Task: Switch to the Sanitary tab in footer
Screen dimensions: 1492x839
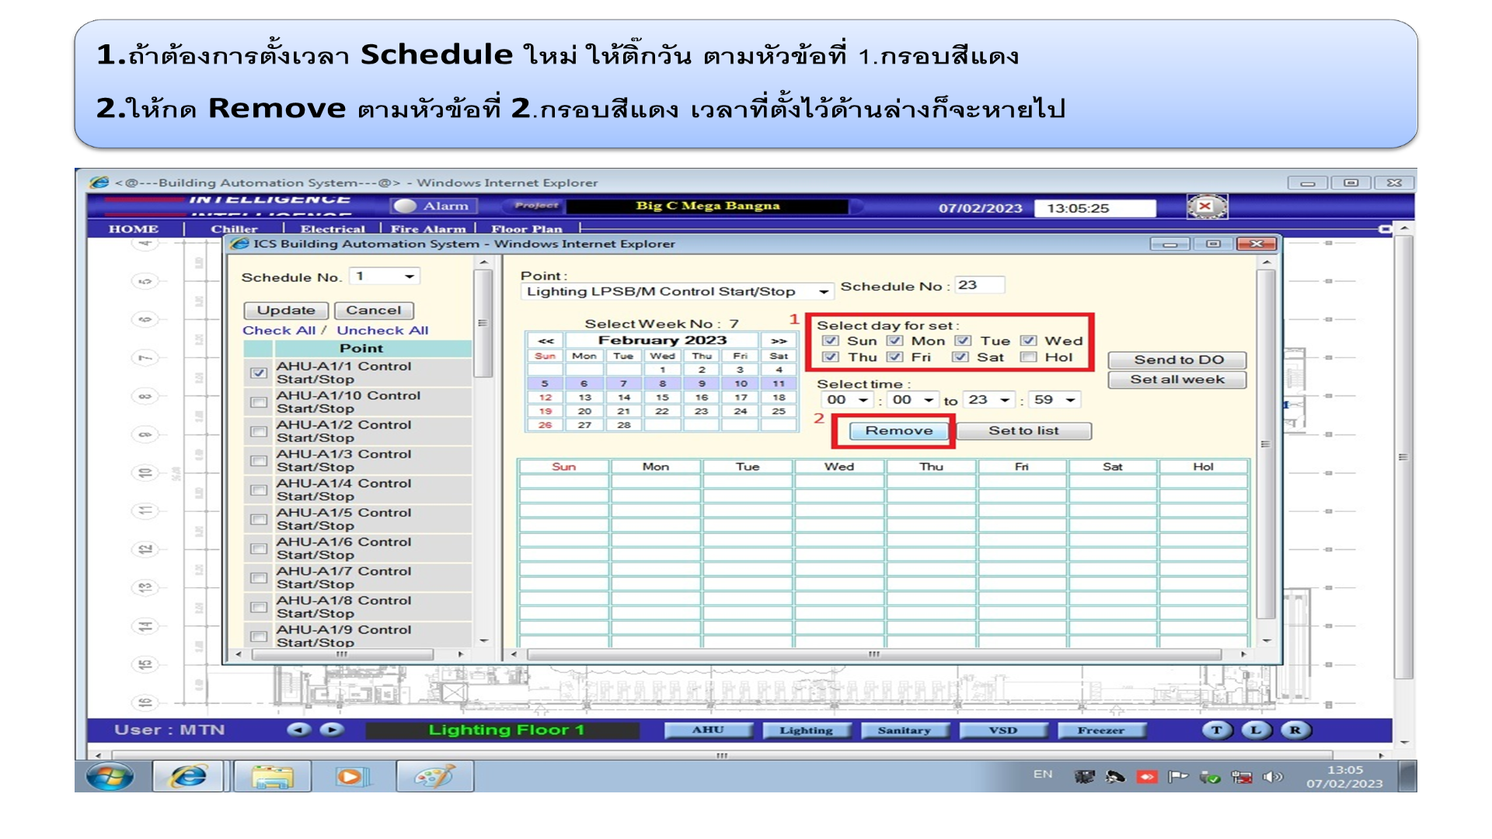Action: coord(904,730)
